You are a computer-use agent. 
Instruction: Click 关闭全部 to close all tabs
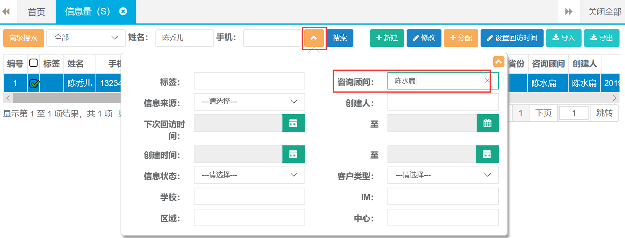(x=604, y=12)
